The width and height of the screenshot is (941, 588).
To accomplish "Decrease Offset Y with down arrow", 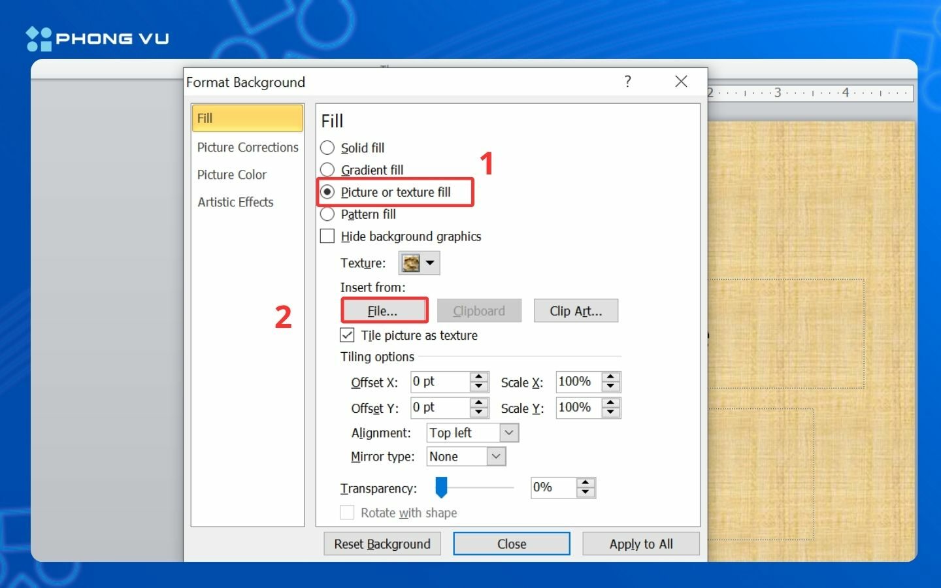I will [x=479, y=412].
